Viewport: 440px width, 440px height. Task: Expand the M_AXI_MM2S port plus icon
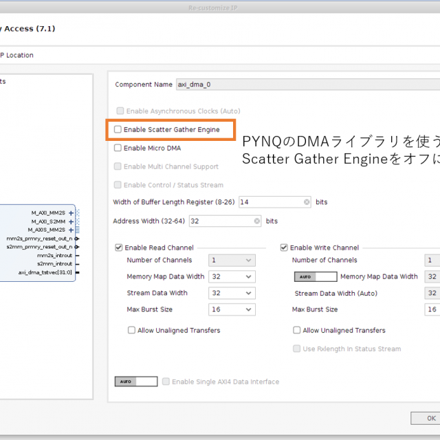[x=71, y=213]
